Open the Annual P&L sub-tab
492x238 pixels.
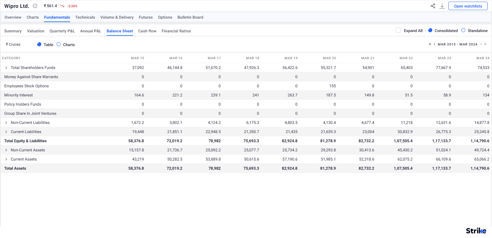tap(91, 31)
